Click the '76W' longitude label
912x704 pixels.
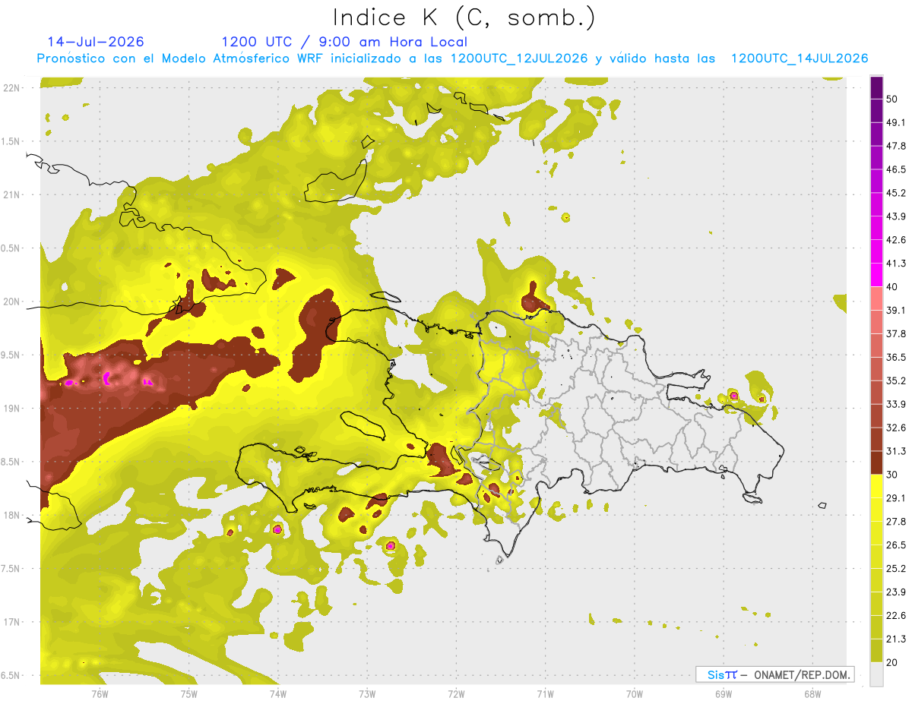point(100,693)
